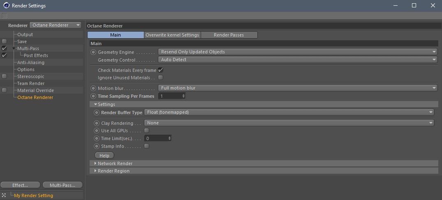
Task: Click the Time Limit stepper arrows
Action: point(169,138)
